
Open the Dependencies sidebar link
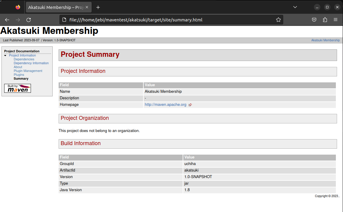pos(24,59)
